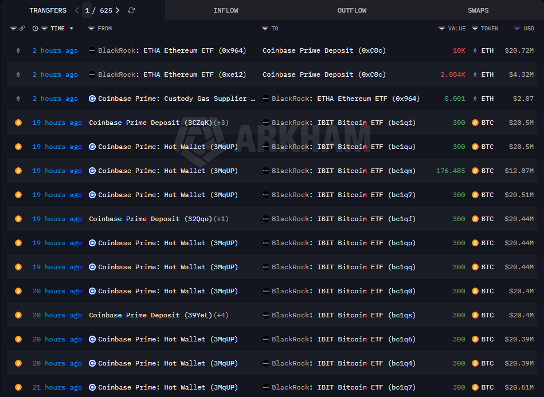Click BlackRock logo beside ETHA (0xe12)
The image size is (544, 397).
tap(92, 74)
